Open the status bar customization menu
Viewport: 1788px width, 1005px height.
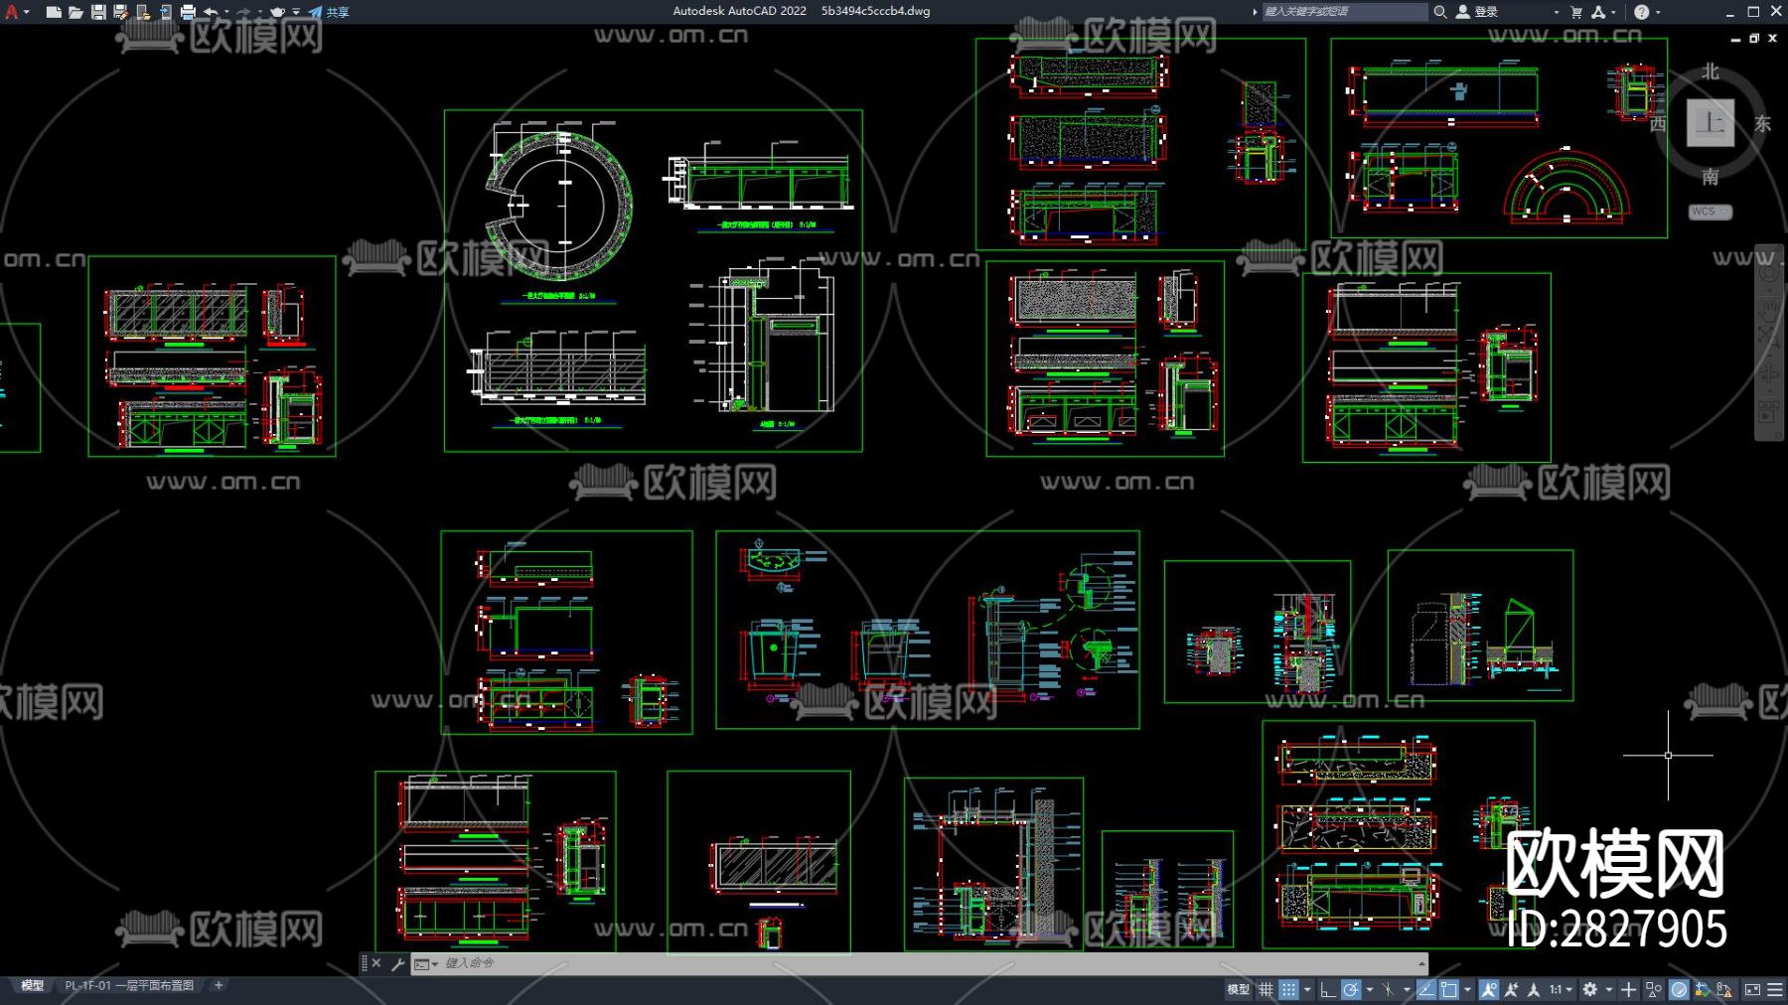click(x=1774, y=989)
